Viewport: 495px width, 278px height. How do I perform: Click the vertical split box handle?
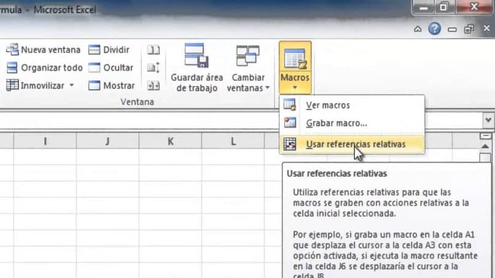click(x=485, y=136)
